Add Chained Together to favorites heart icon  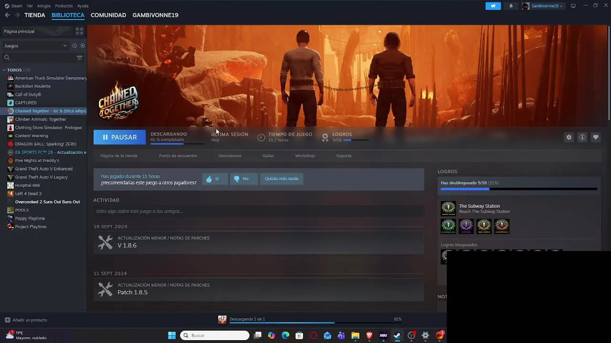tap(596, 137)
